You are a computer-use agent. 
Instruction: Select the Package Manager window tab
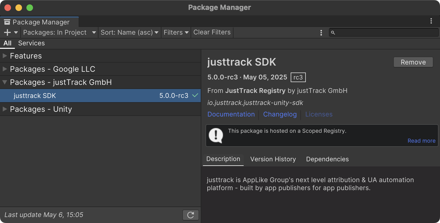pos(39,22)
